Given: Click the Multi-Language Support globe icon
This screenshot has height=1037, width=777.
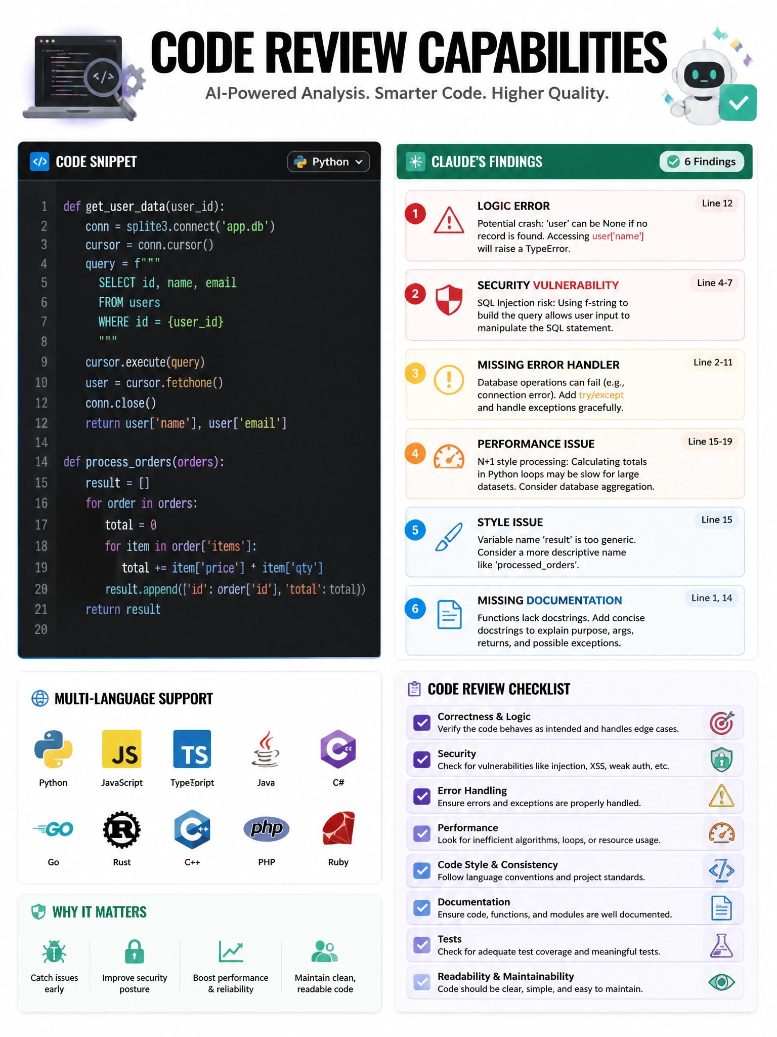Looking at the screenshot, I should [40, 698].
